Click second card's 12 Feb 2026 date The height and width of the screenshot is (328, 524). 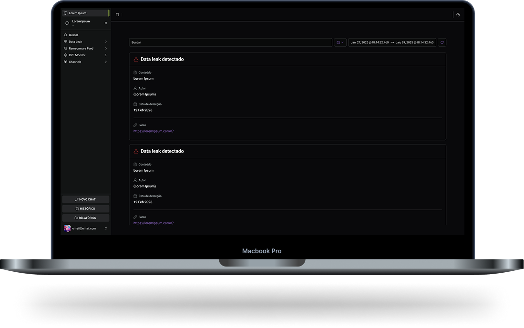coord(143,202)
